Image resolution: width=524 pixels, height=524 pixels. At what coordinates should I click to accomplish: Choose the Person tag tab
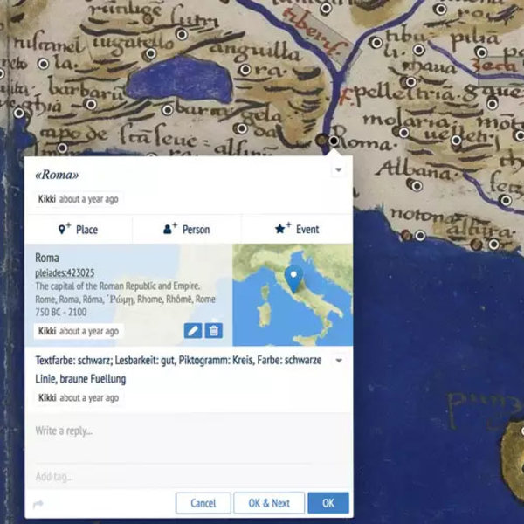coord(187,230)
